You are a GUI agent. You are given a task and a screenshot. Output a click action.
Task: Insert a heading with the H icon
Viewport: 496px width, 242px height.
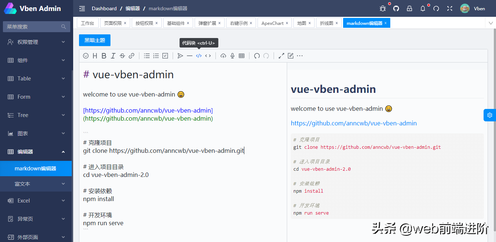95,56
